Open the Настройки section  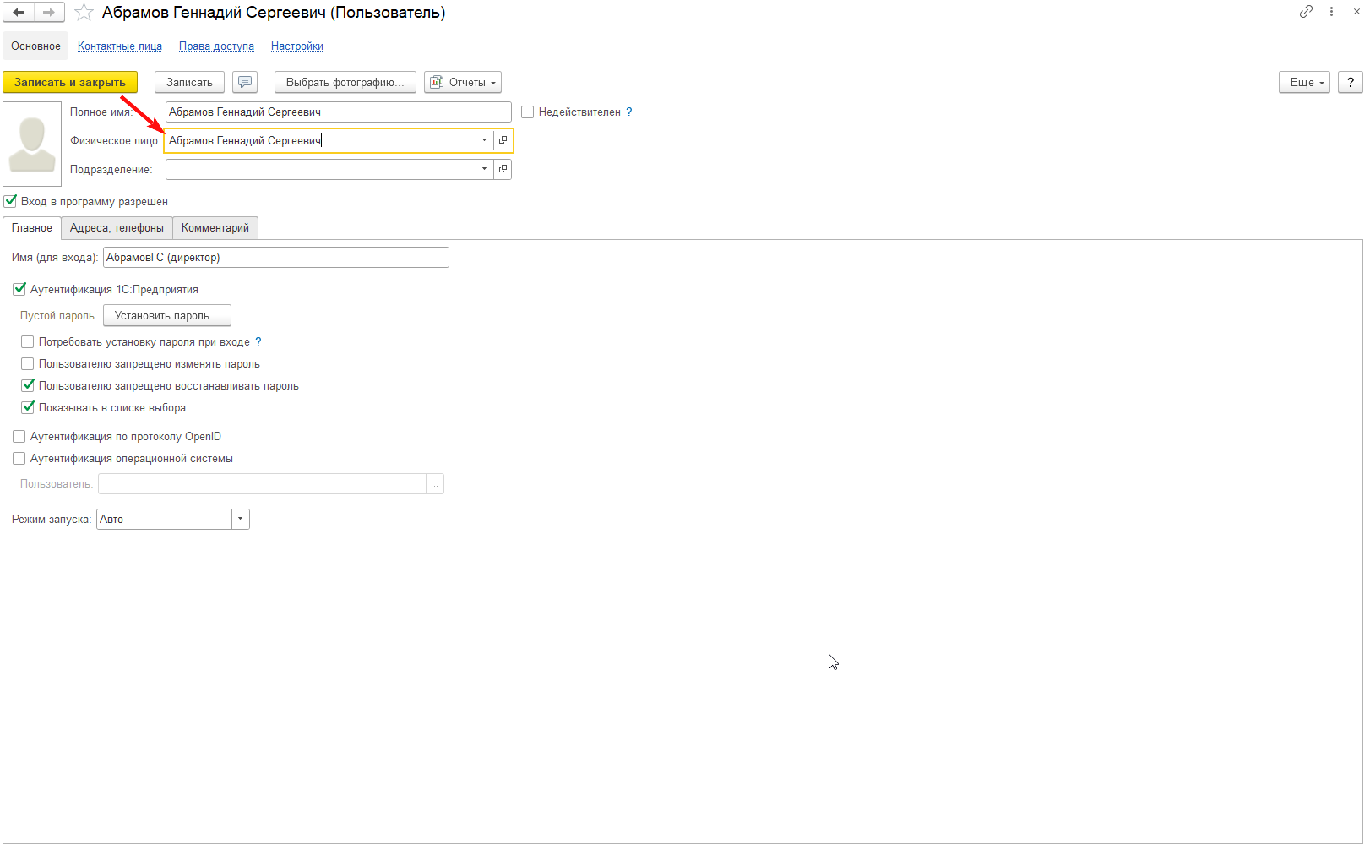click(297, 46)
